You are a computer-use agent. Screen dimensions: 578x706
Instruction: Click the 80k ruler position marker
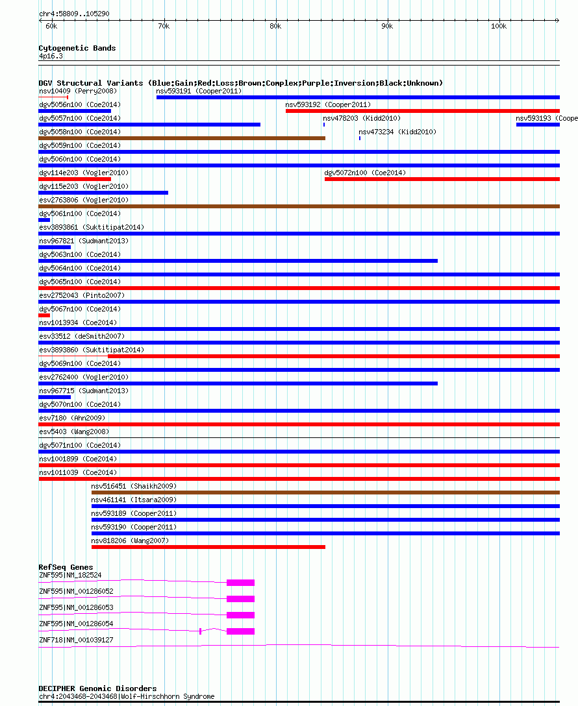275,27
